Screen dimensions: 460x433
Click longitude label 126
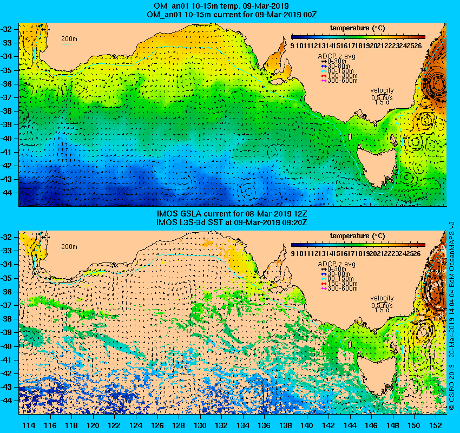coord(157,425)
